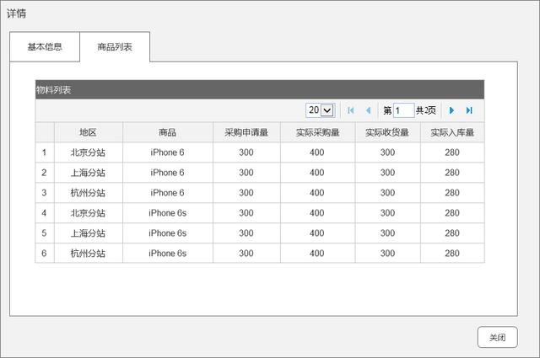
Task: Click iPhone 6 in row 3
Action: [167, 193]
